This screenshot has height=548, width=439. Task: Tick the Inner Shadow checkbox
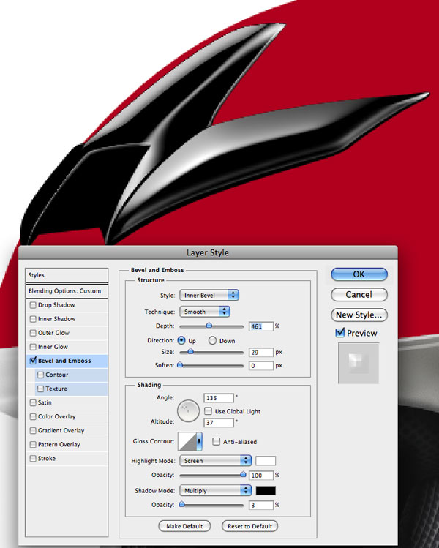tap(33, 319)
